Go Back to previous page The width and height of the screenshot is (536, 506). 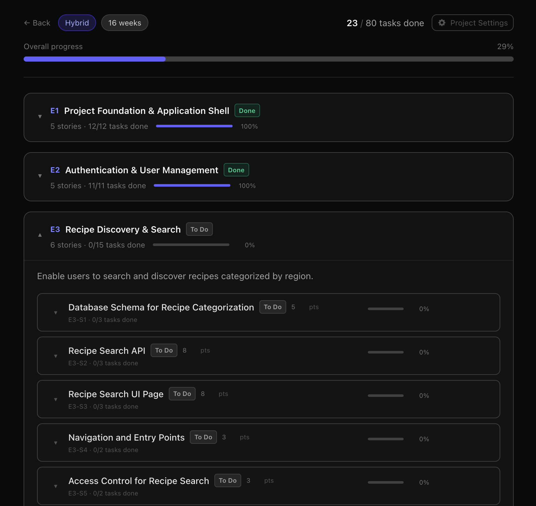pyautogui.click(x=37, y=23)
